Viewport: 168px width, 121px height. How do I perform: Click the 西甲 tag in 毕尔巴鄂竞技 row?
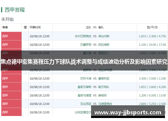[x=5, y=36]
